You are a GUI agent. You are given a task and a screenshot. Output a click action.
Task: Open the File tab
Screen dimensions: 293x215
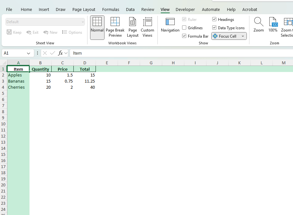tap(9, 10)
